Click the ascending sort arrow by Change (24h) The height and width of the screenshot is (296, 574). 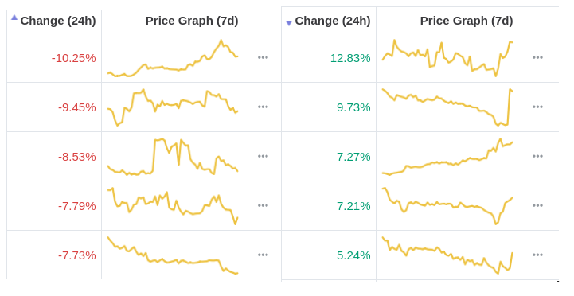(14, 18)
